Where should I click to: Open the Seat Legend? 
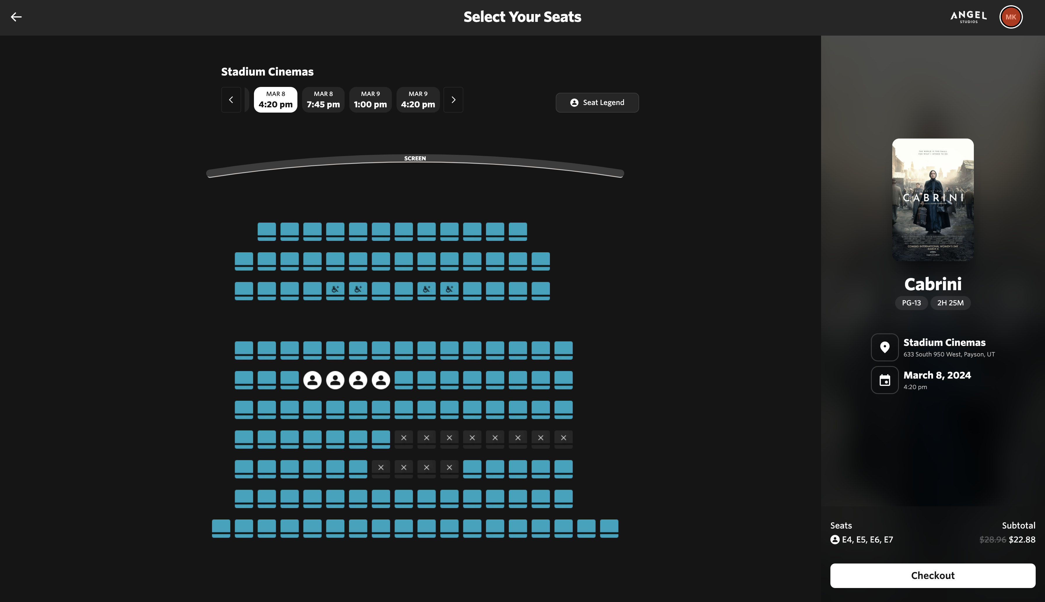[x=597, y=103]
